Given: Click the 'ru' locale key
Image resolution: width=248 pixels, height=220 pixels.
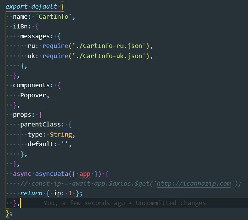Looking at the screenshot, I should pyautogui.click(x=31, y=46).
